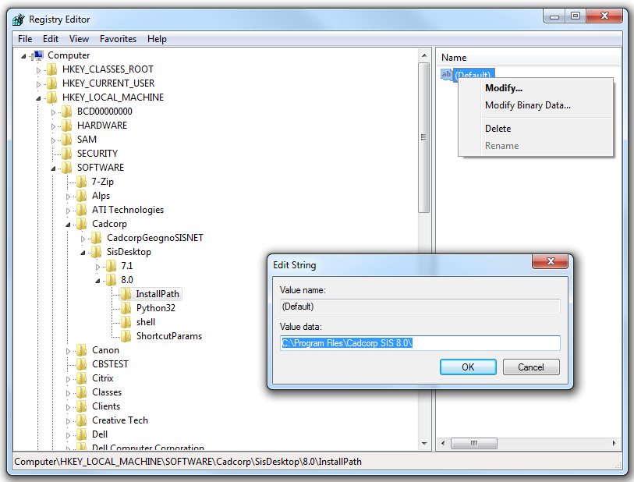Expand the 7.1 version key
The width and height of the screenshot is (634, 482).
point(97,267)
